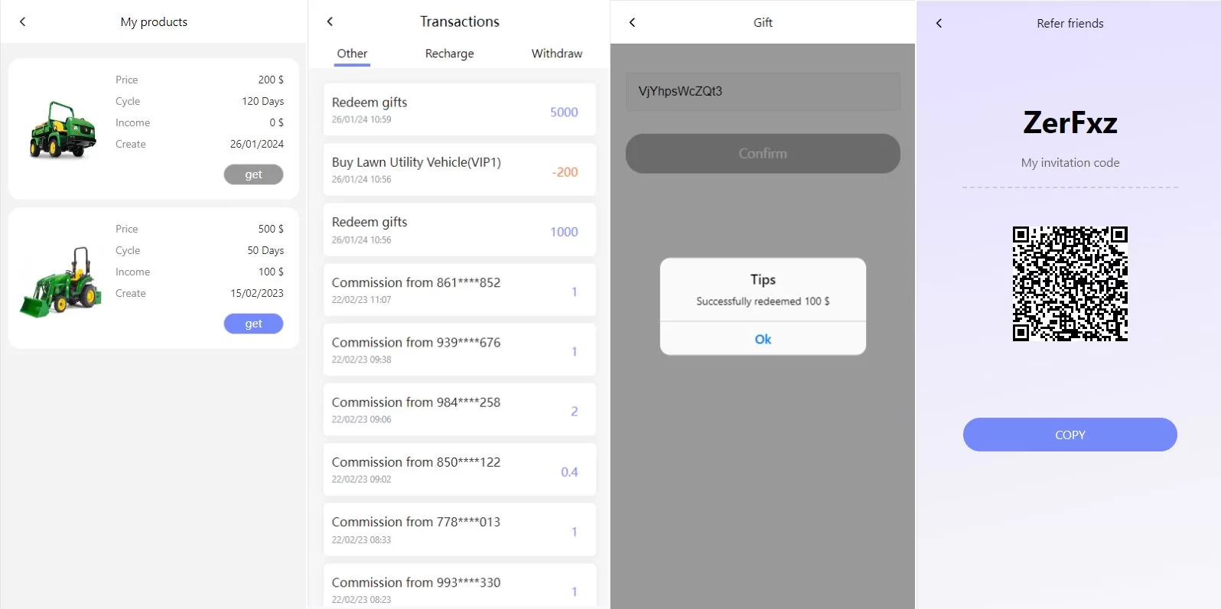1221x609 pixels.
Task: Click the ZerFxz invitation code text
Action: tap(1070, 122)
